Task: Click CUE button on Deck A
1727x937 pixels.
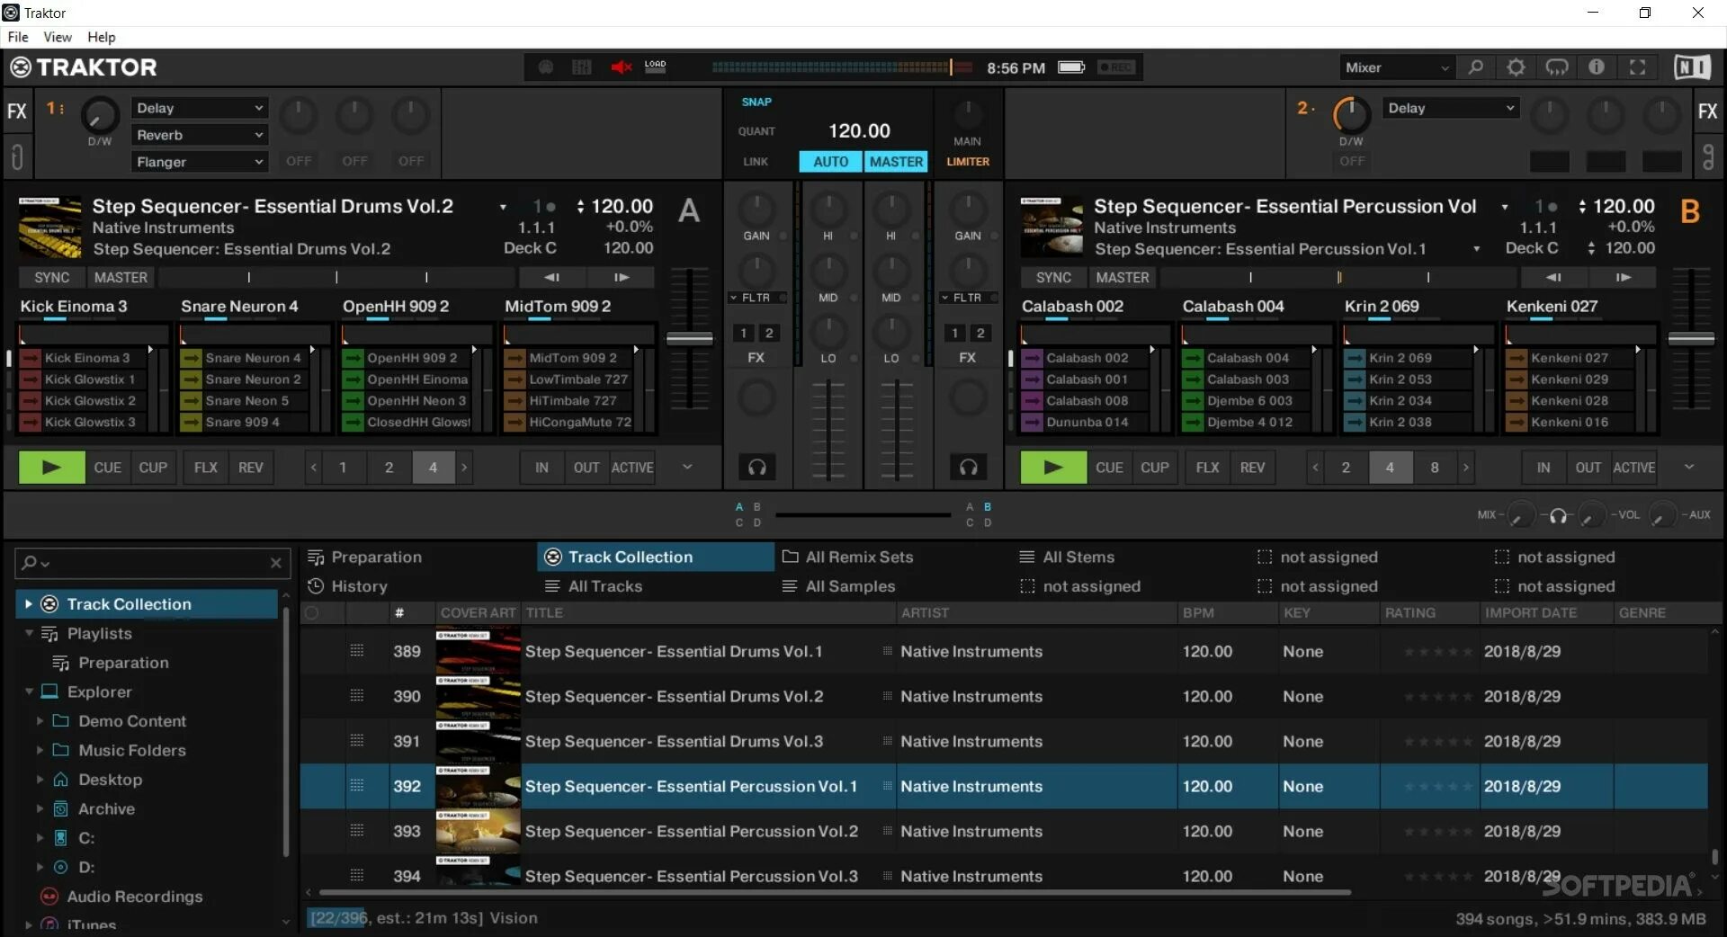Action: (108, 468)
